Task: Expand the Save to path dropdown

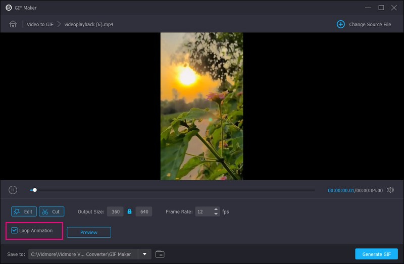Action: (x=145, y=254)
